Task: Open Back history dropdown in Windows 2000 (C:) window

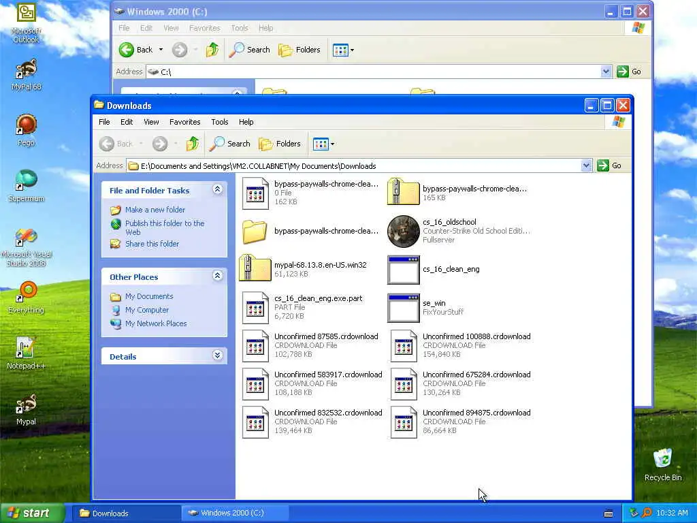Action: pyautogui.click(x=161, y=50)
